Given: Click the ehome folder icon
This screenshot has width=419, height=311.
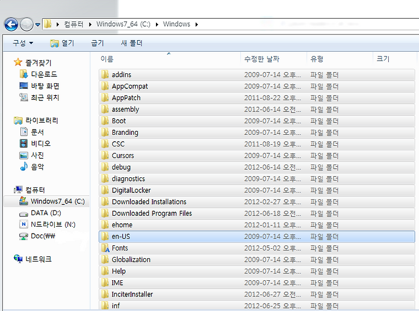Looking at the screenshot, I should 105,225.
